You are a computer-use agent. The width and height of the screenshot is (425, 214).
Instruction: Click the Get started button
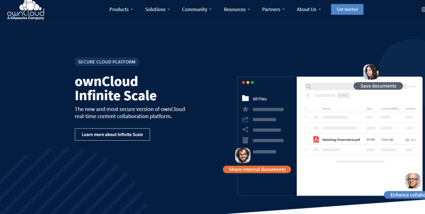pos(347,9)
